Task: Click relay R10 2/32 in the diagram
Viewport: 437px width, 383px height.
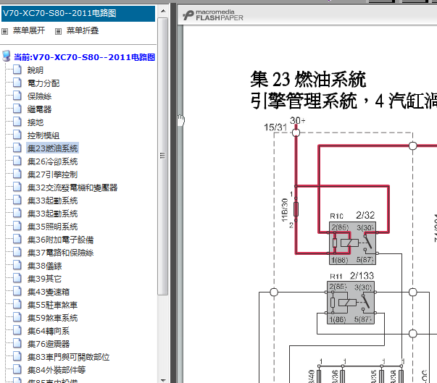Action: tap(352, 243)
